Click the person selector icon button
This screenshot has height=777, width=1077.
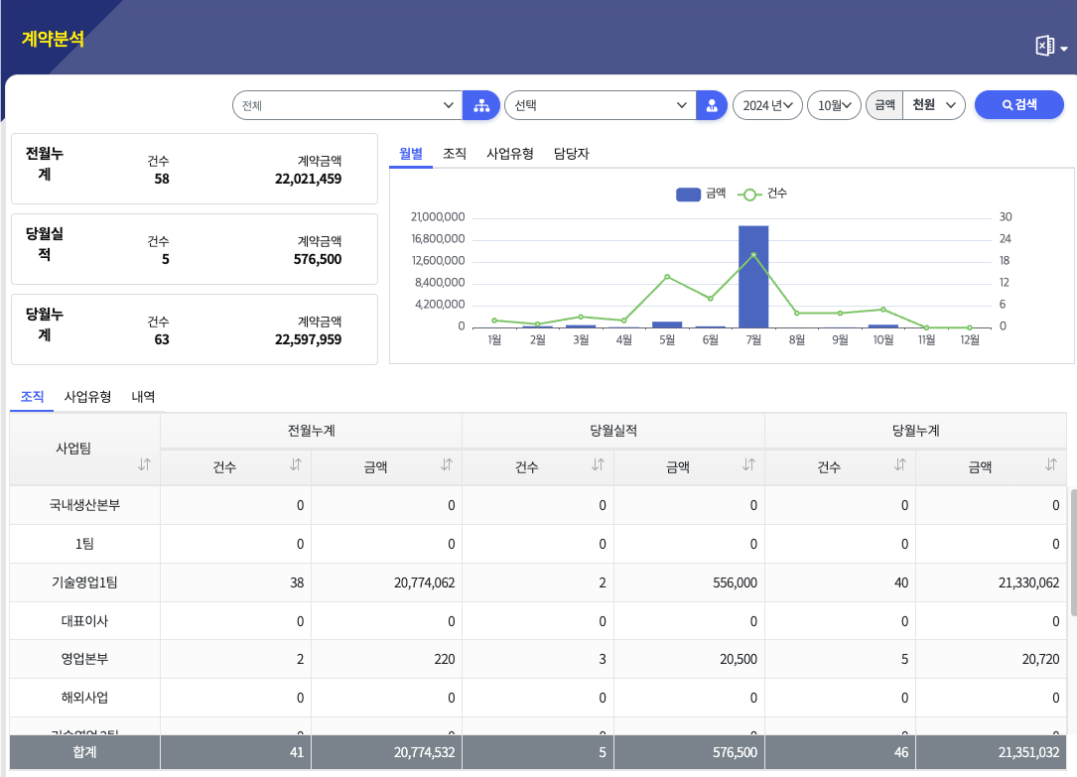click(x=712, y=105)
